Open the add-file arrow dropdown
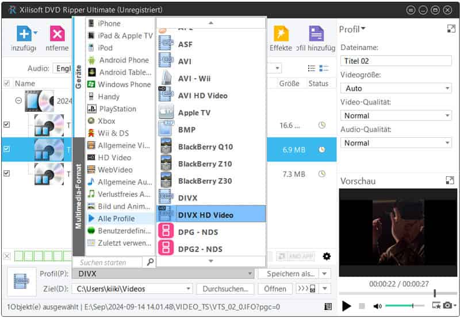This screenshot has width=460, height=318. (x=36, y=33)
